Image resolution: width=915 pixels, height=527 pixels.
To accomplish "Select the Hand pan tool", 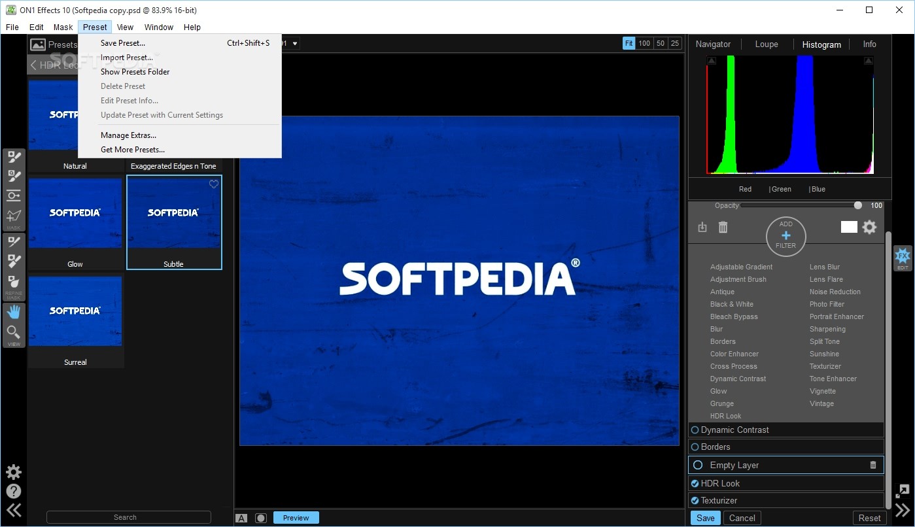I will click(x=14, y=312).
